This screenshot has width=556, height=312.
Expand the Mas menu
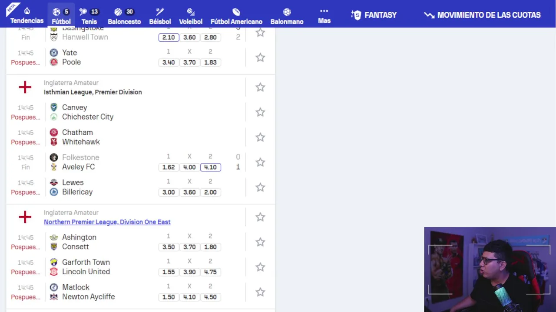click(x=324, y=16)
